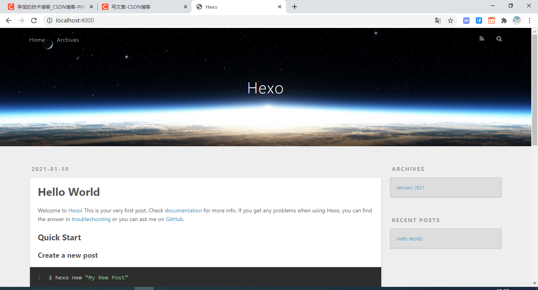The image size is (538, 290).
Task: Open the 2021-01-10 post date link
Action: 50,169
